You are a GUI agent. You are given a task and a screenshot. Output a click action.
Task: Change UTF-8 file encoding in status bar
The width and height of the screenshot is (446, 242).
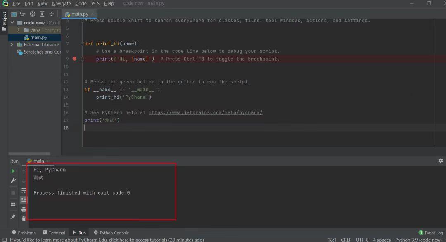click(362, 240)
